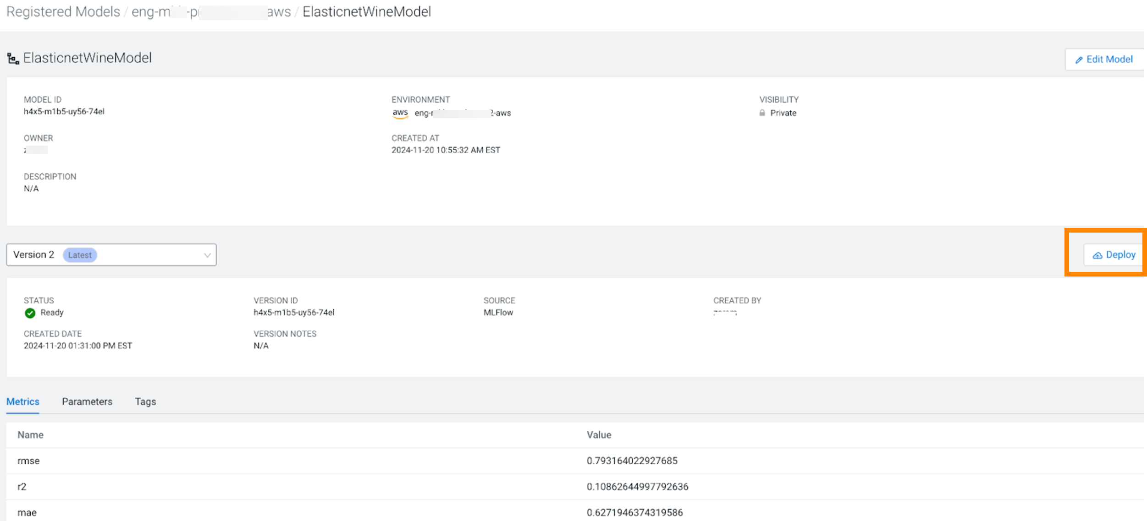This screenshot has width=1147, height=521.
Task: Click the cloud upload Deploy icon
Action: tap(1097, 255)
